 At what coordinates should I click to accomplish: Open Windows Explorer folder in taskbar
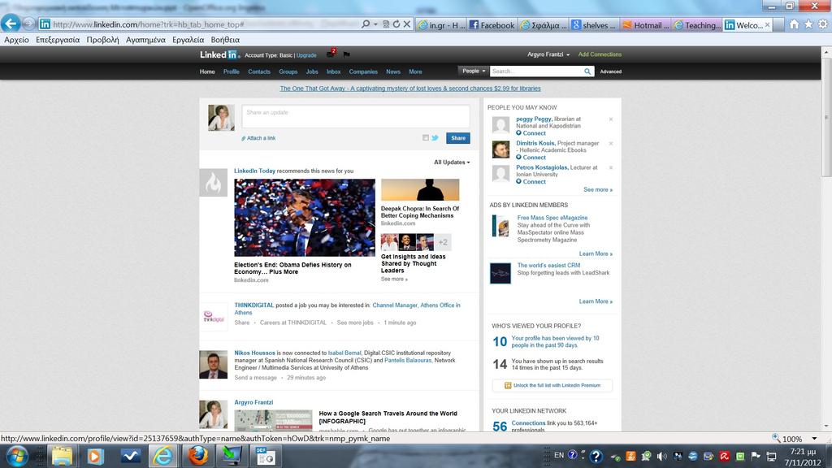62,457
